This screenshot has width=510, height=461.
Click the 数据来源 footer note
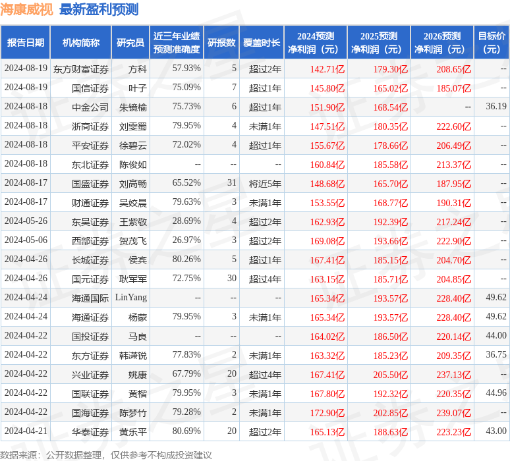click(x=105, y=455)
